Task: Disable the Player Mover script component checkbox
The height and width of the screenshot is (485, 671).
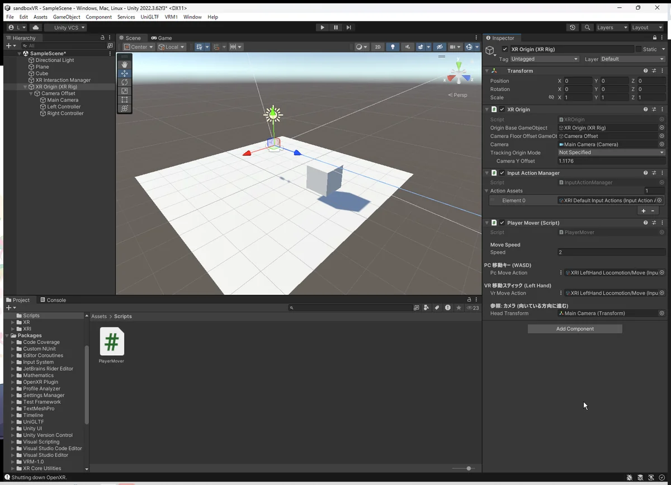Action: tap(502, 223)
